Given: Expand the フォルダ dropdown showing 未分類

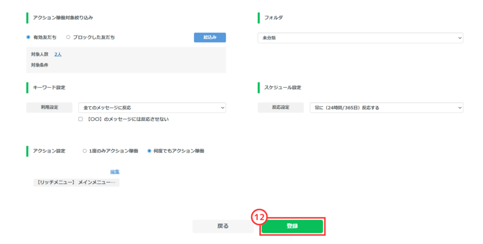Looking at the screenshot, I should 360,38.
